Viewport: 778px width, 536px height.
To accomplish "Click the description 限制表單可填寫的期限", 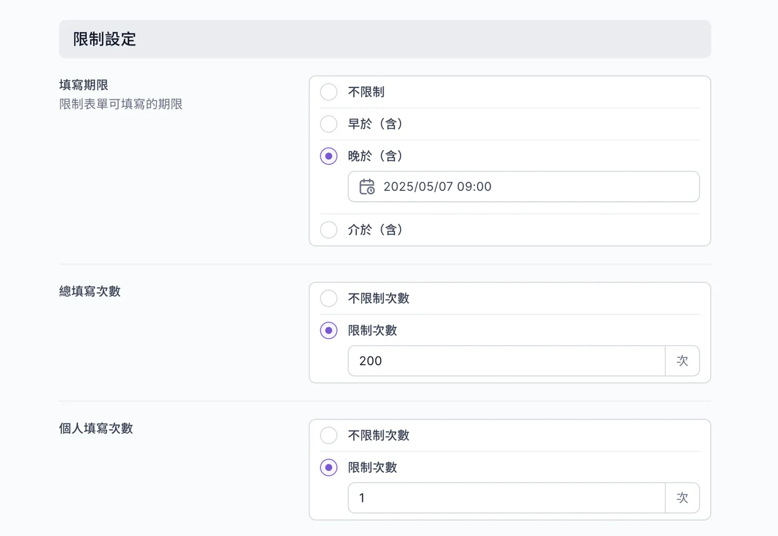I will [121, 105].
